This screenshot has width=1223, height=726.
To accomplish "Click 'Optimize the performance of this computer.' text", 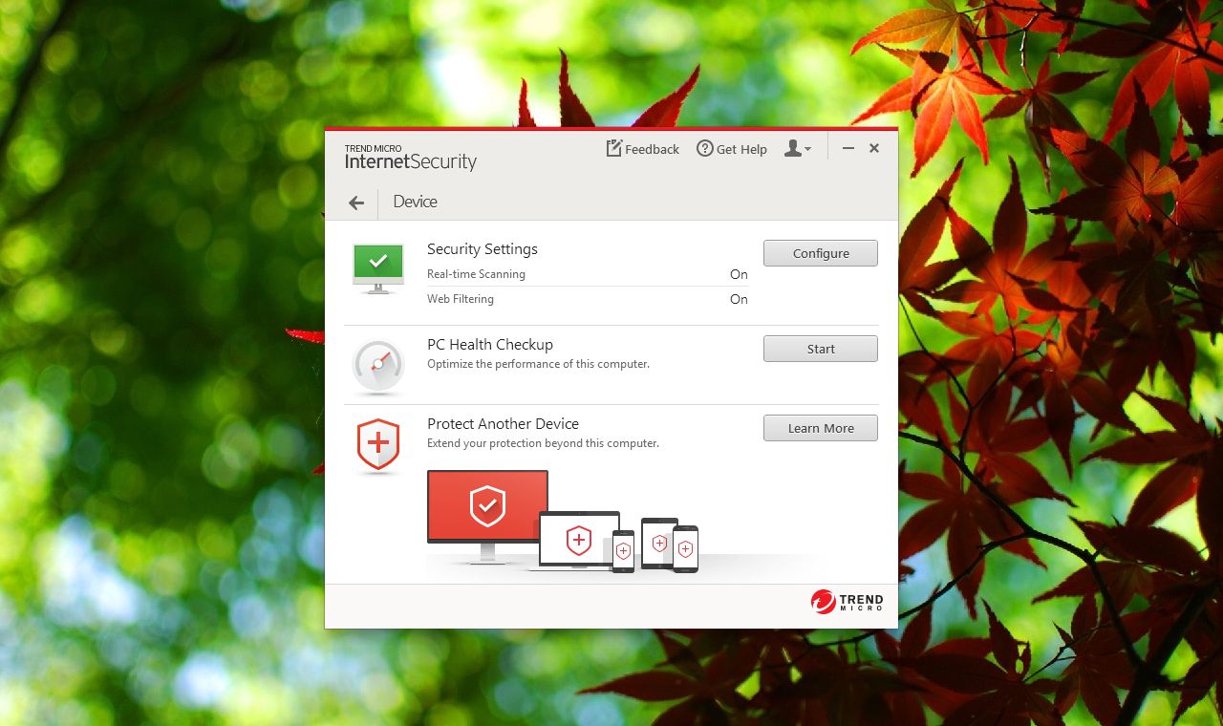I will [538, 364].
